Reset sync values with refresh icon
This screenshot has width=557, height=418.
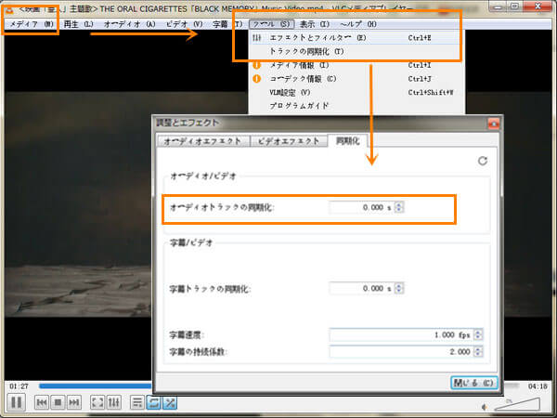483,161
